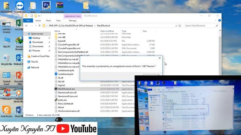Click New folder icon in quick access toolbar
This screenshot has width=241, height=135.
pyautogui.click(x=36, y=16)
